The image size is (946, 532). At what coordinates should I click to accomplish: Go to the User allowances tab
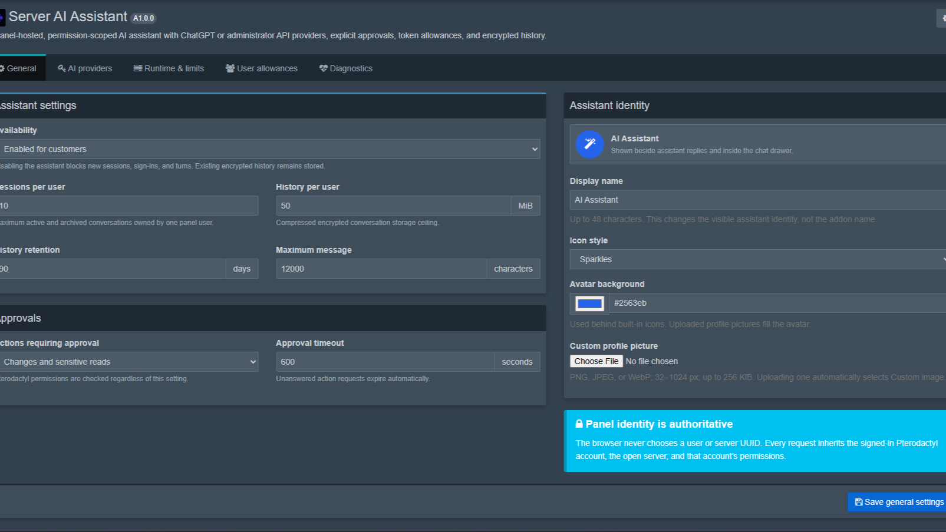[262, 68]
